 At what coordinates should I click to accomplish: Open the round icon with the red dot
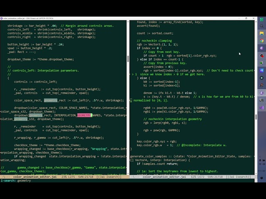coord(261,56)
